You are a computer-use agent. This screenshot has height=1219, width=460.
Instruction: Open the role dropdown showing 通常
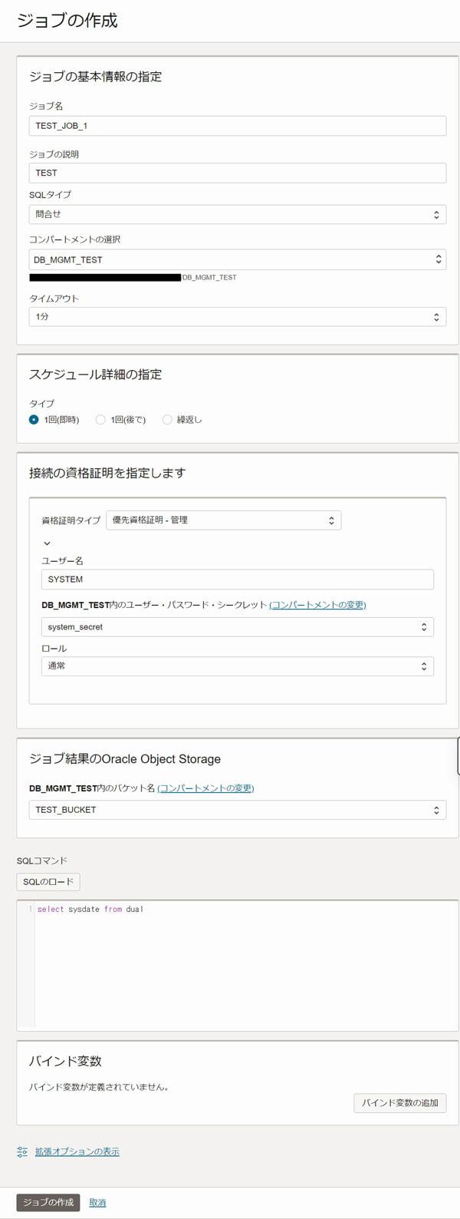(238, 666)
